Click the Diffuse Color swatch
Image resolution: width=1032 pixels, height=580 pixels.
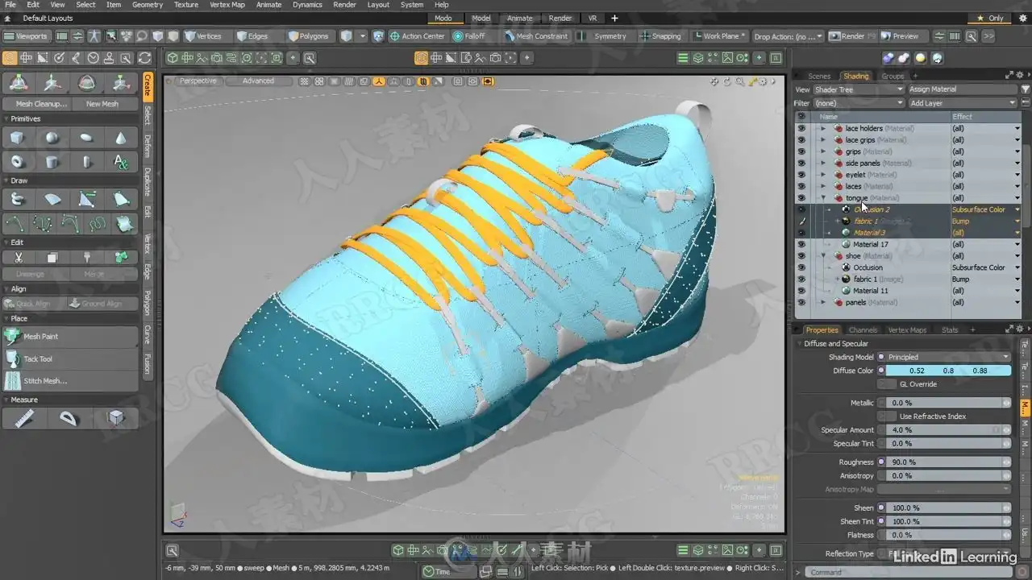(948, 371)
